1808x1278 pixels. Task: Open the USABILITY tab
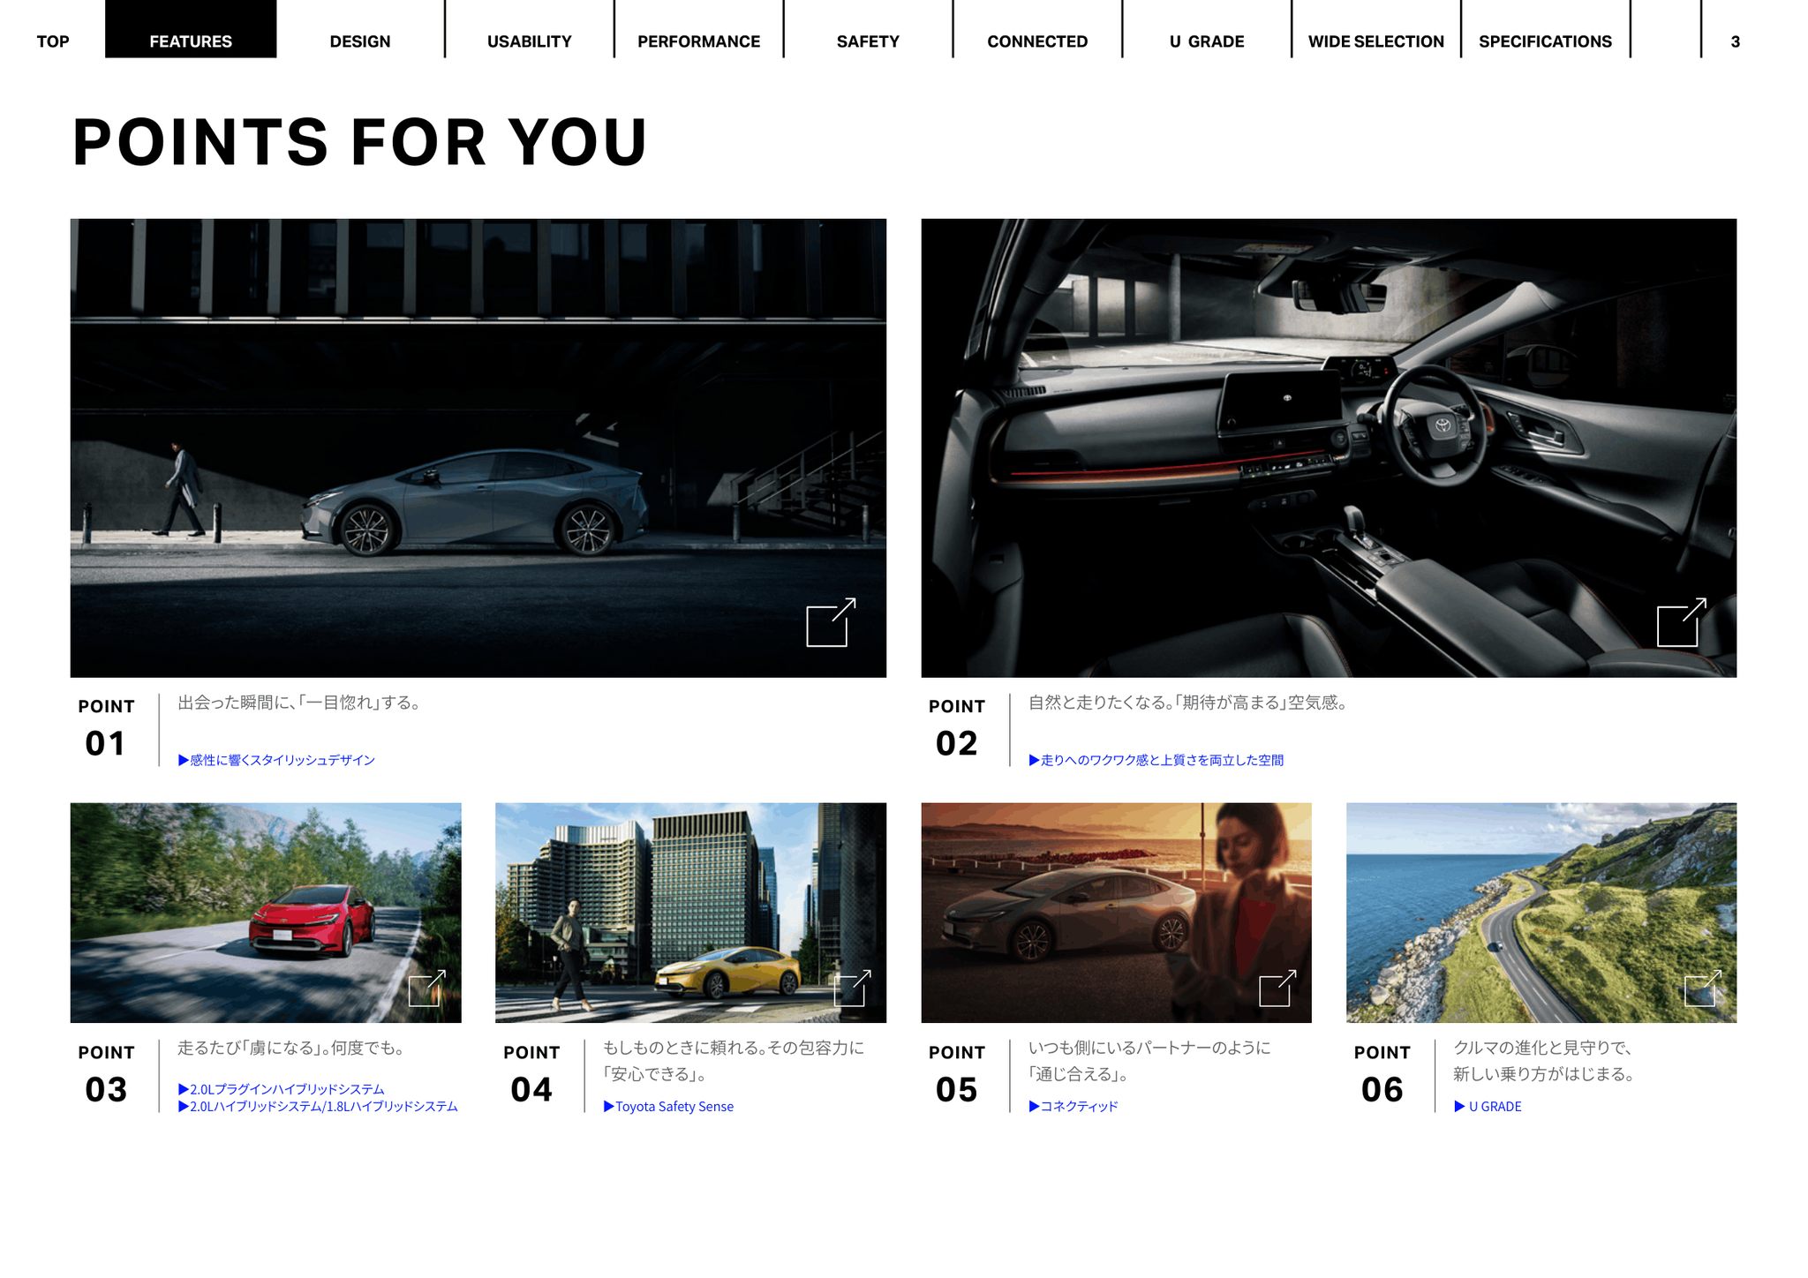(530, 41)
